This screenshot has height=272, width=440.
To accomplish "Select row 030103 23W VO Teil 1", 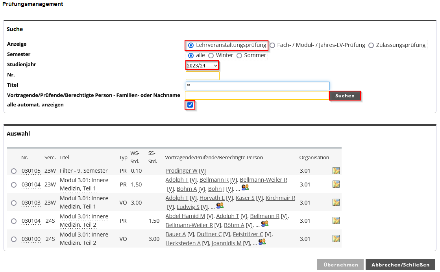I will point(14,203).
